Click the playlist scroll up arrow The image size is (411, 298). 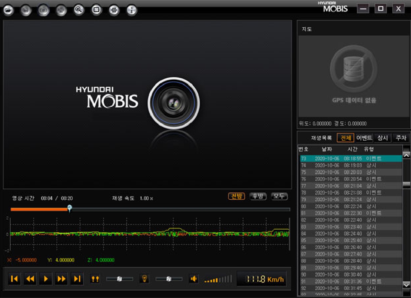tap(407, 155)
